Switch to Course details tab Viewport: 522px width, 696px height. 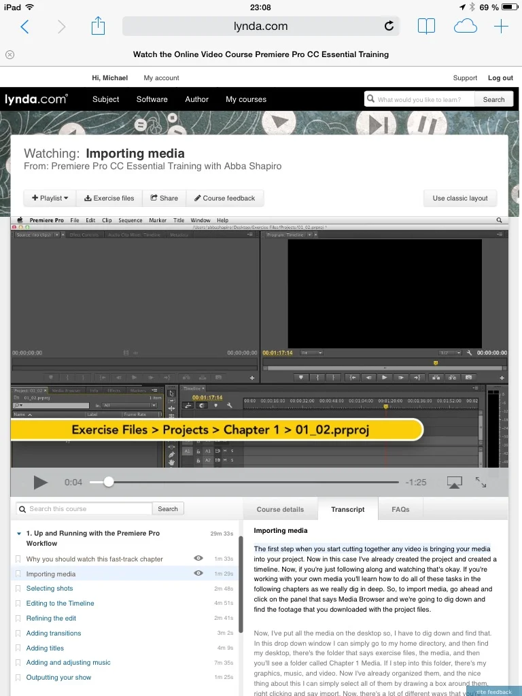pos(280,509)
